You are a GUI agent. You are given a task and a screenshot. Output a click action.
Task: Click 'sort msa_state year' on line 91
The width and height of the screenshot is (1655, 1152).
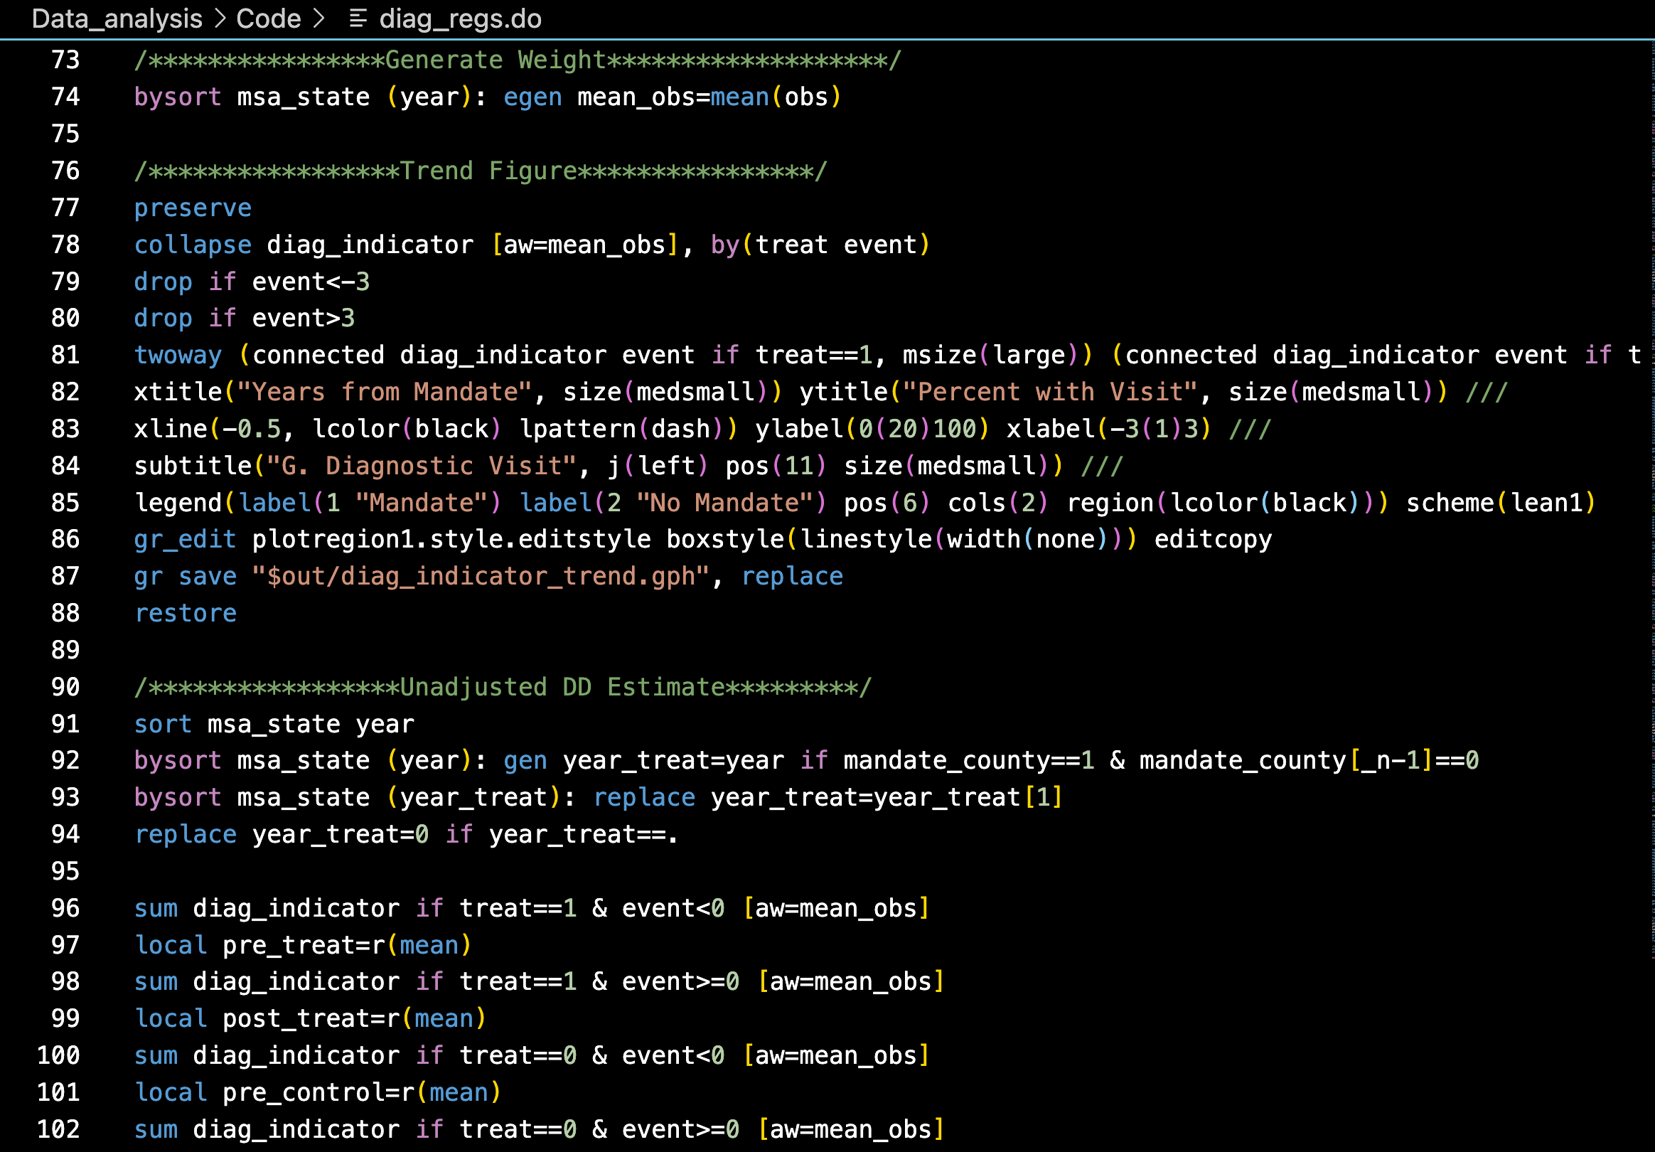(x=274, y=724)
